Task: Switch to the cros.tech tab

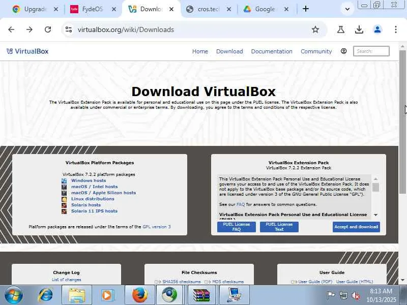Action: pos(209,9)
